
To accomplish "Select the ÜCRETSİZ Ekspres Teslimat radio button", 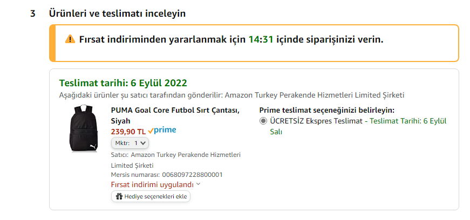I will (x=263, y=121).
